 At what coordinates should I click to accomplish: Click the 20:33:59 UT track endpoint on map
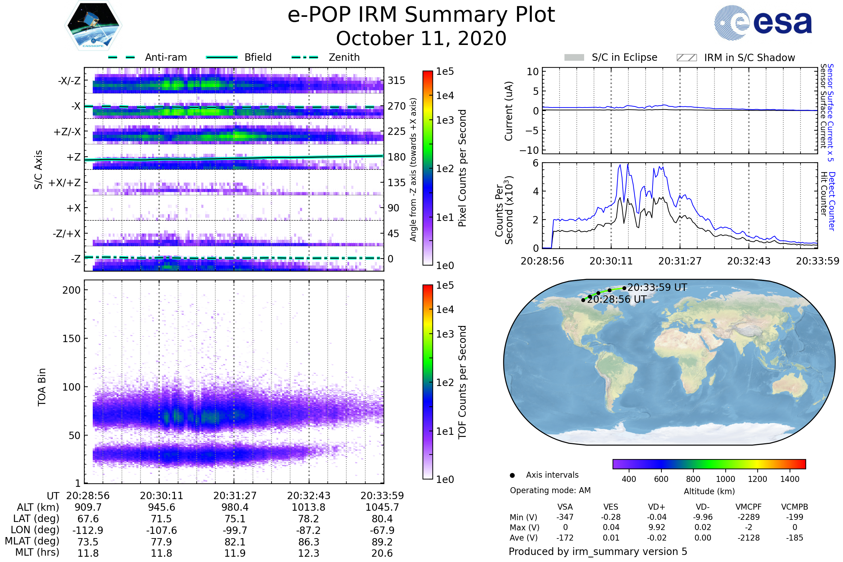[x=625, y=288]
